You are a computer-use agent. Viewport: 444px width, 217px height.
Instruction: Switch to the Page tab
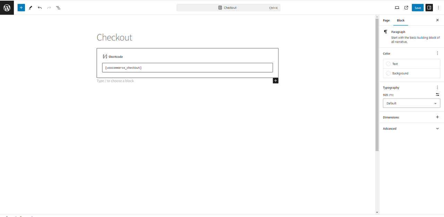coord(386,20)
